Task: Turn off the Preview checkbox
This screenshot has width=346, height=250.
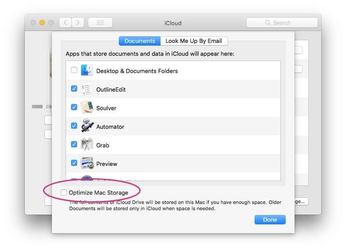Action: [x=74, y=163]
